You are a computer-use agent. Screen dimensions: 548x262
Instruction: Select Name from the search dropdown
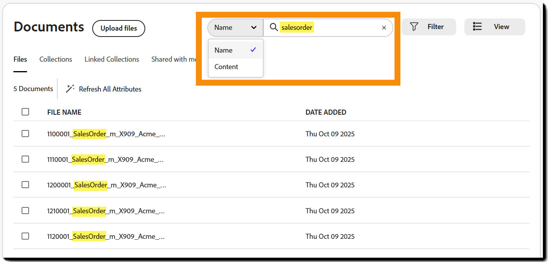223,50
